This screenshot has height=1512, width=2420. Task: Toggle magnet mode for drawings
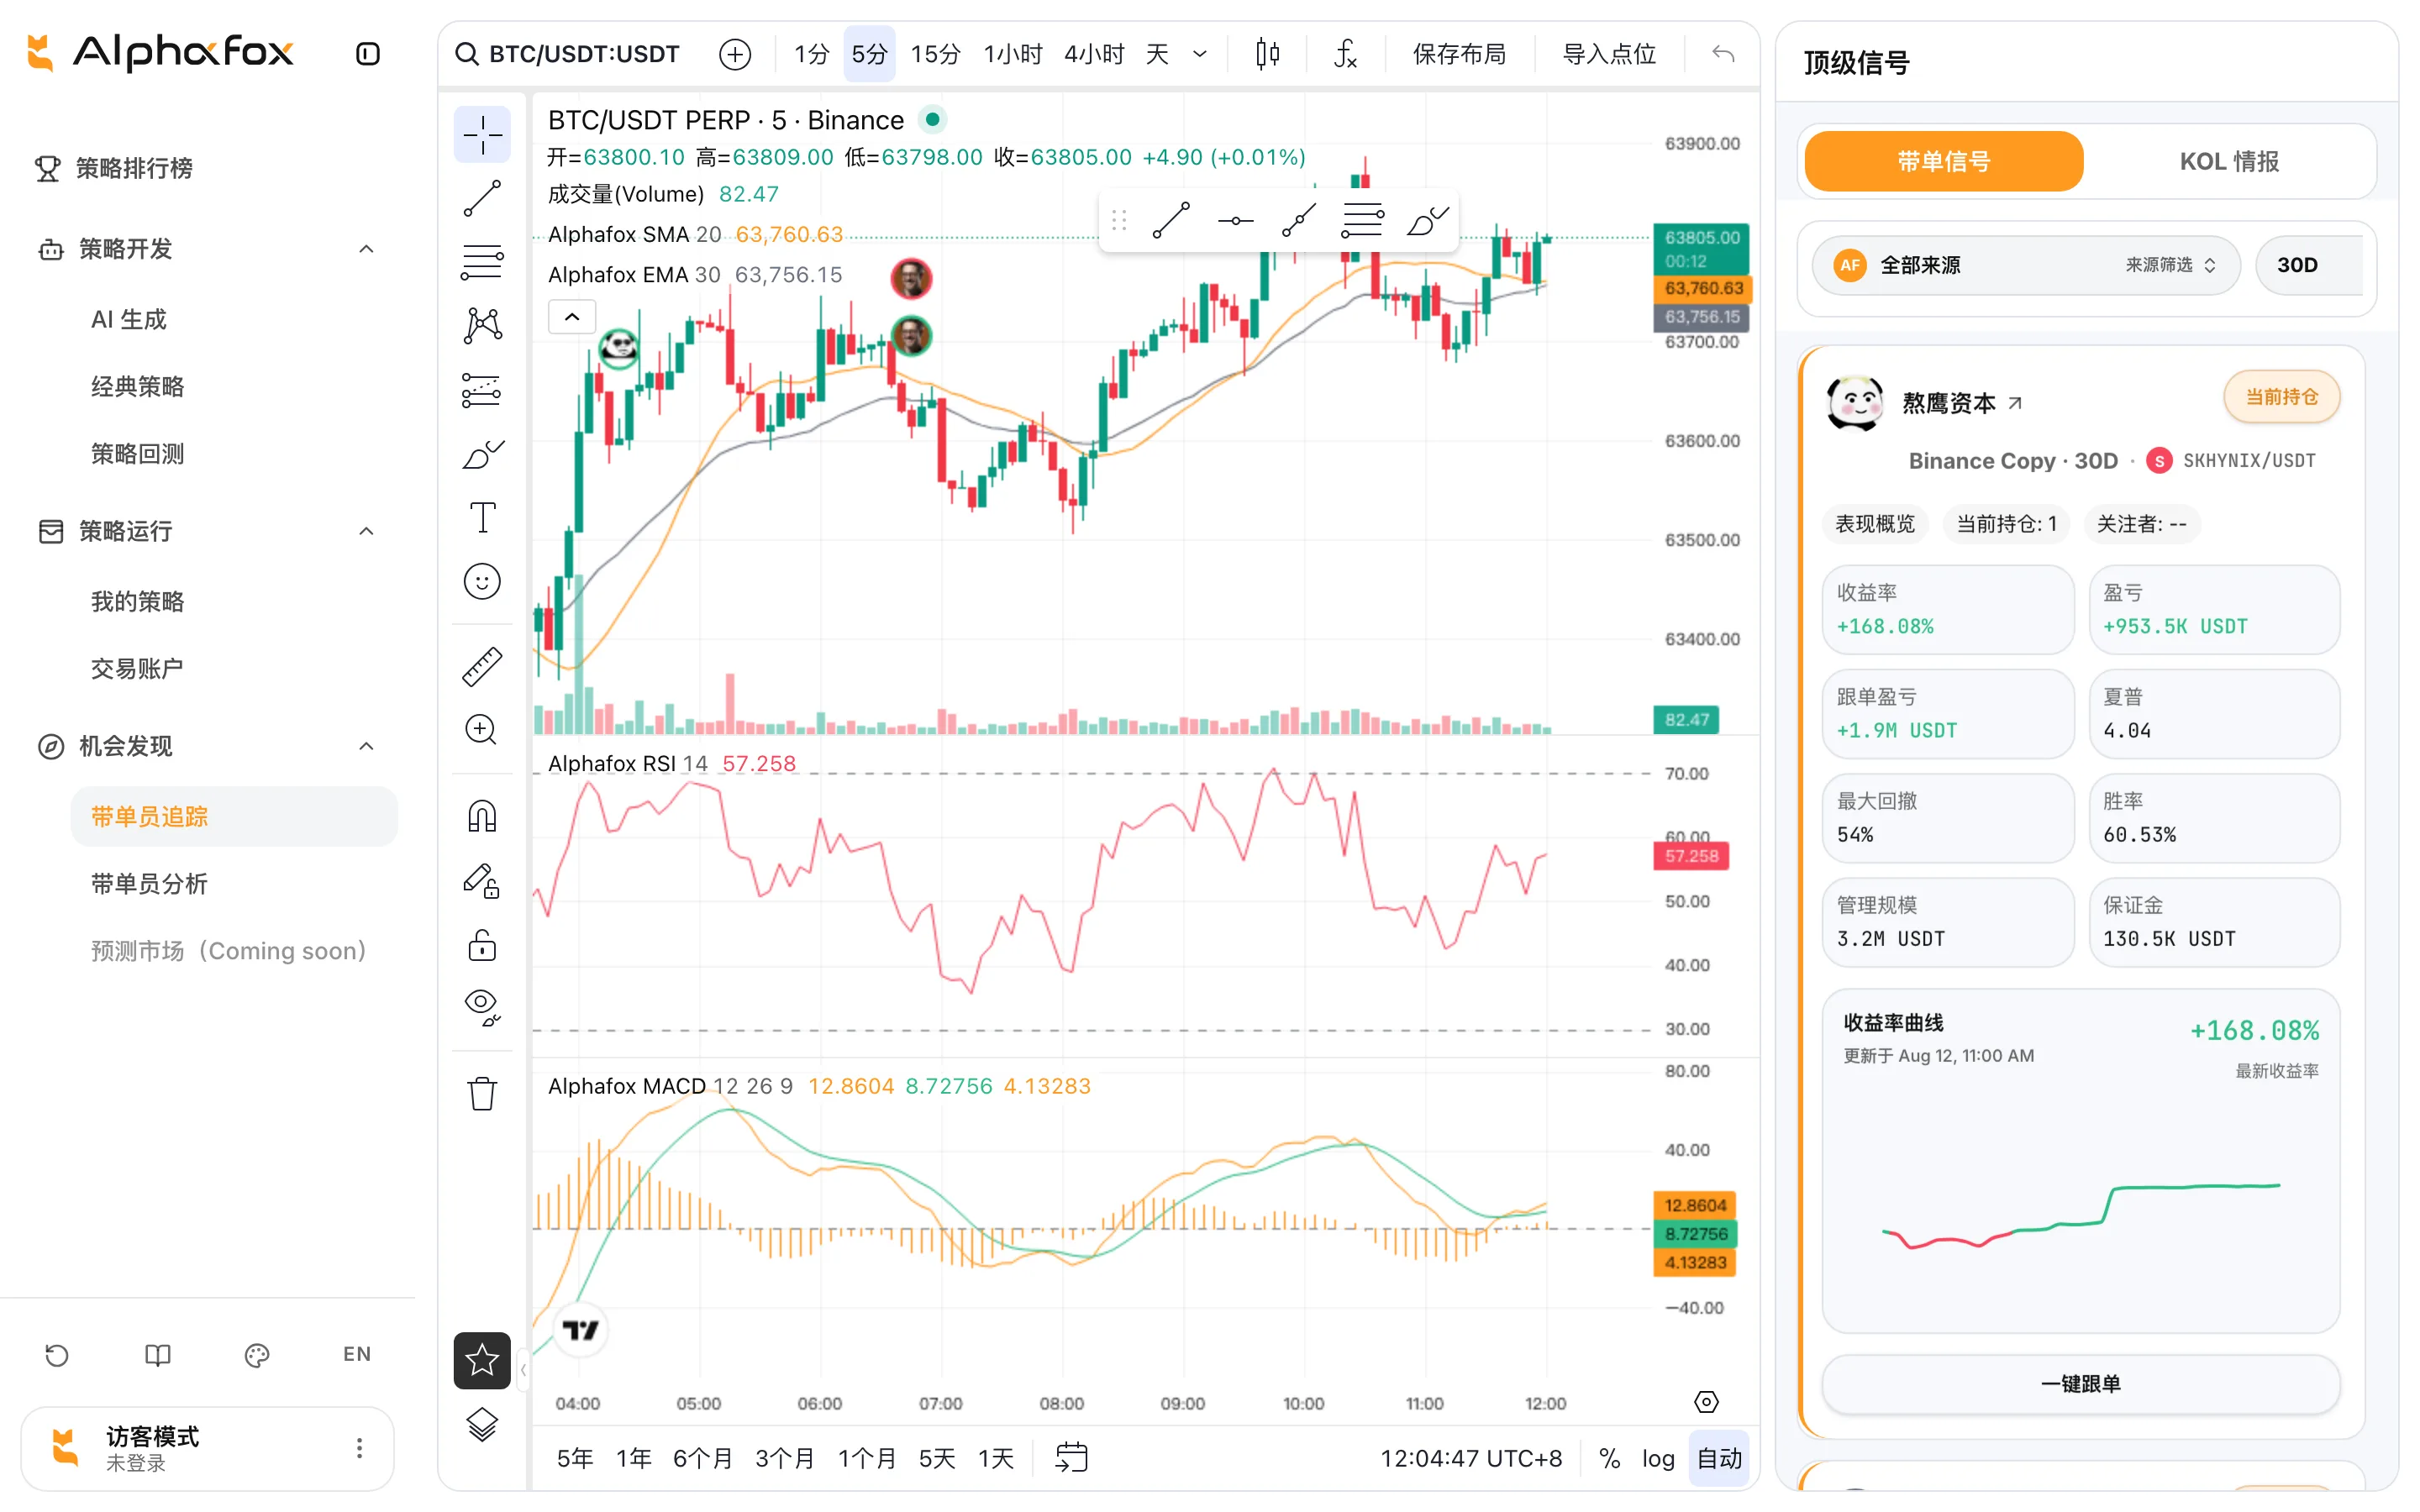[x=482, y=817]
